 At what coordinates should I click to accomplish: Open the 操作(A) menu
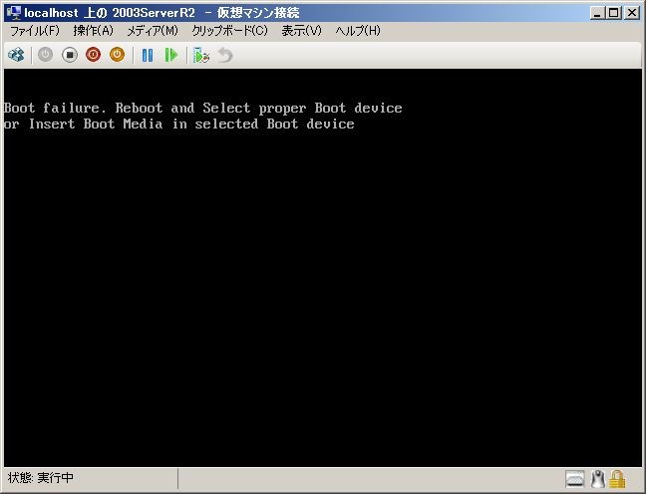(93, 31)
